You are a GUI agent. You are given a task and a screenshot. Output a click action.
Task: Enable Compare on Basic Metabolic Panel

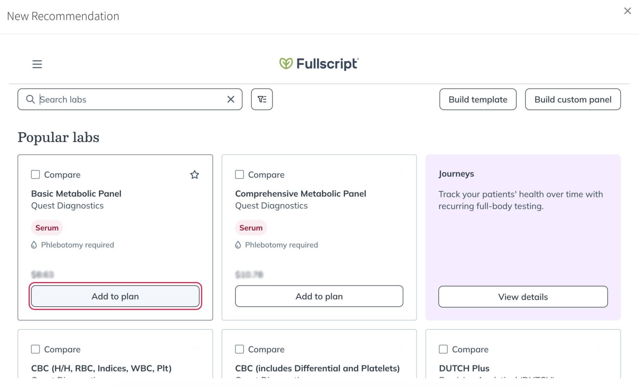(35, 174)
